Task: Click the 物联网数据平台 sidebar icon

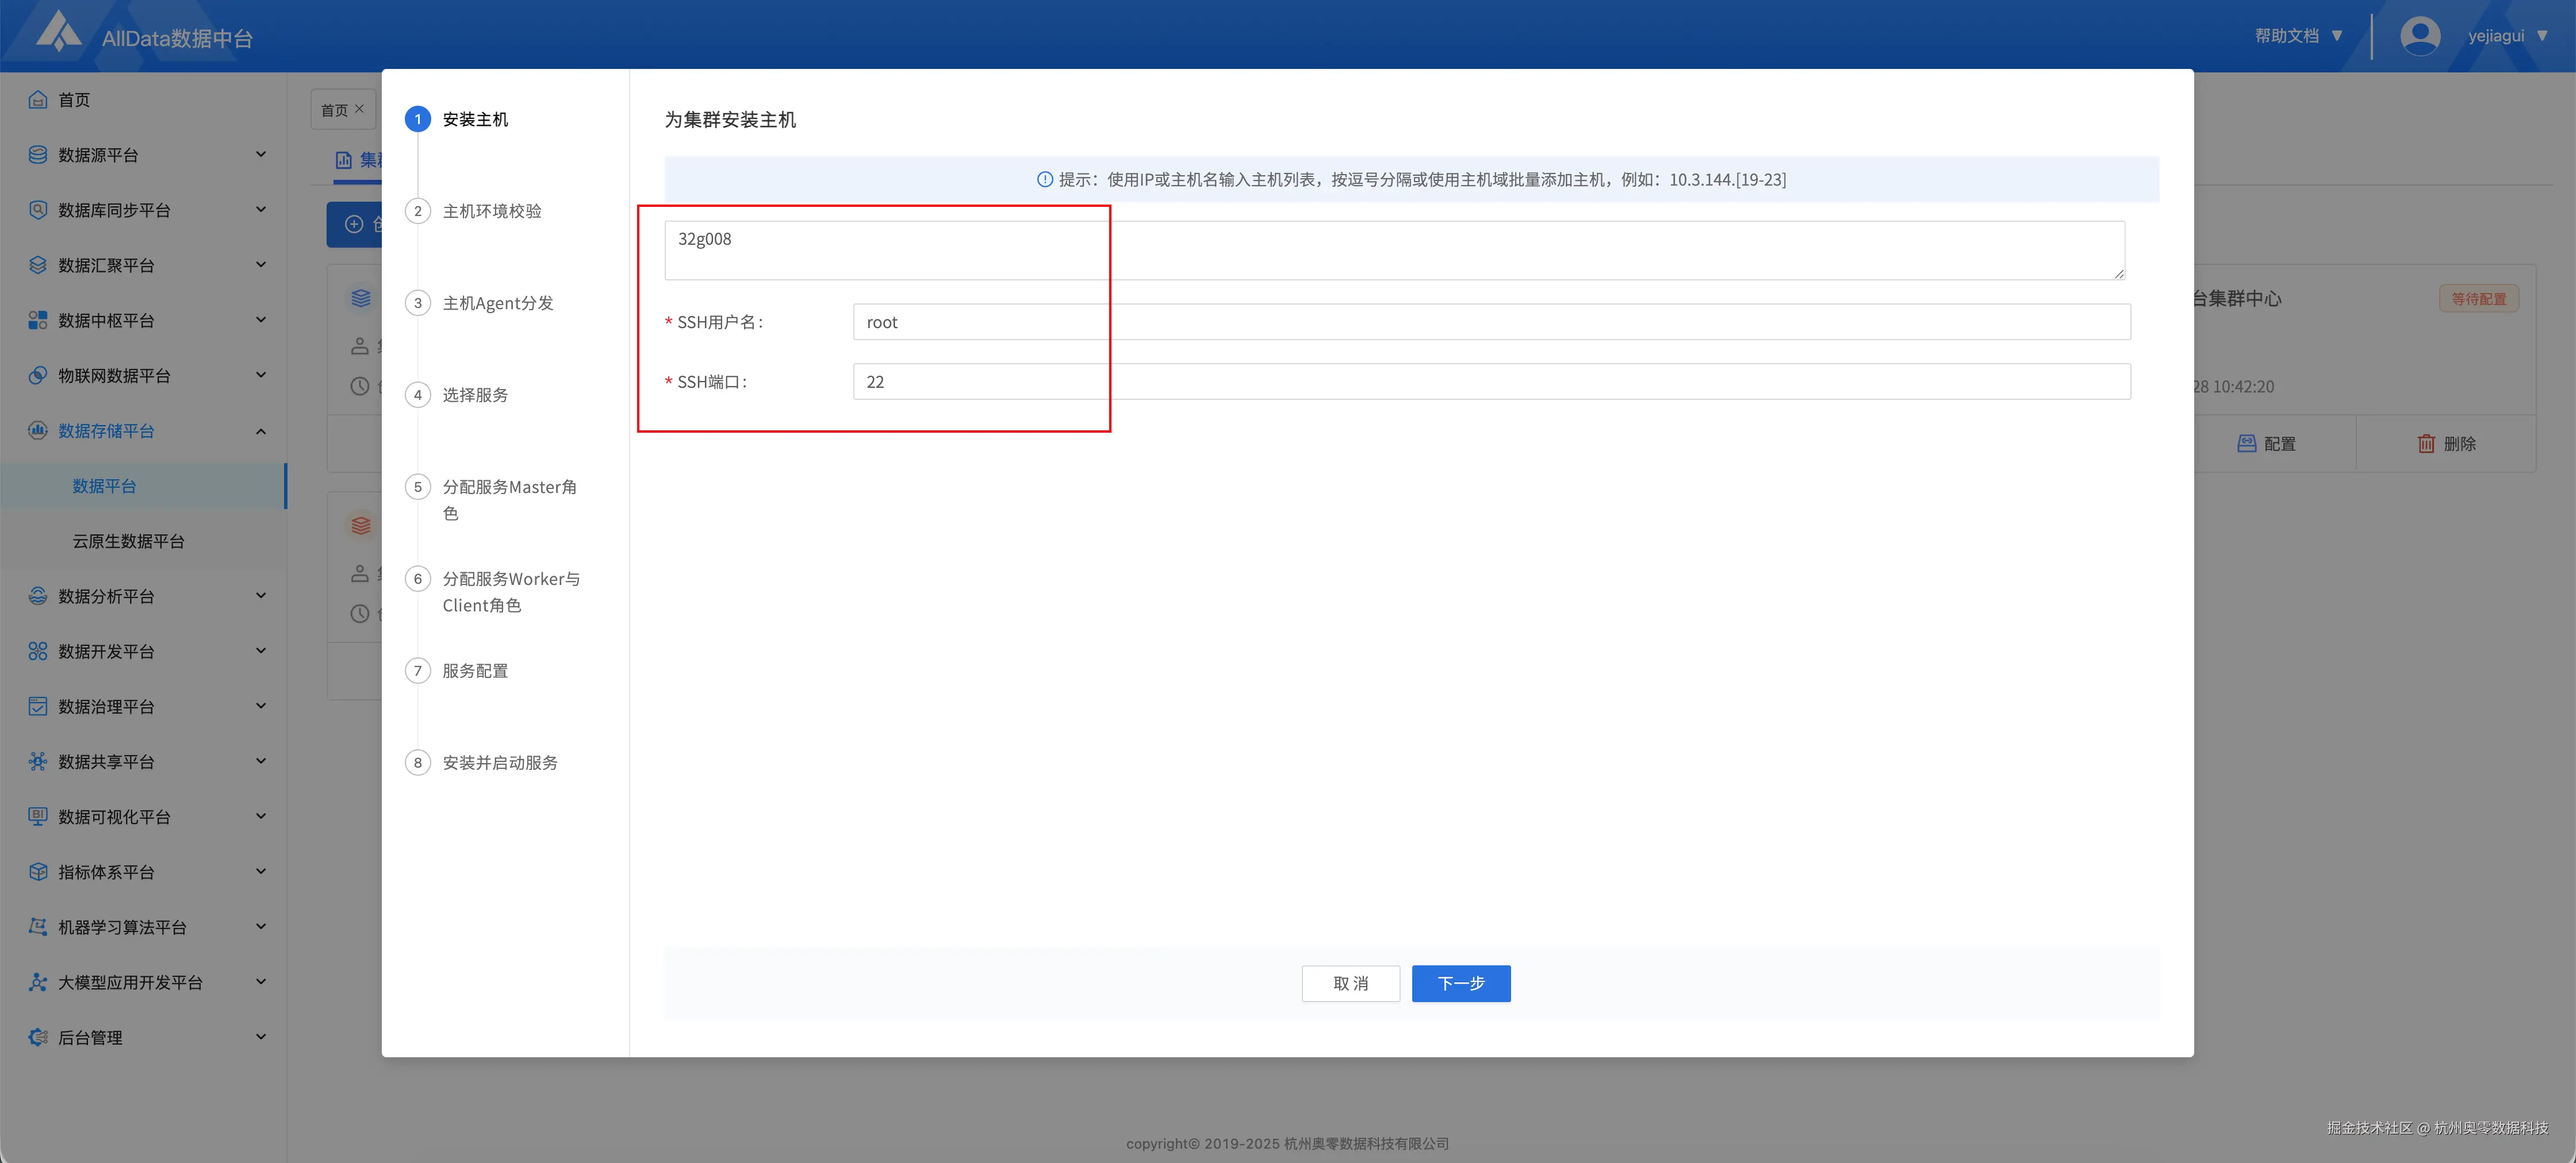Action: 38,376
